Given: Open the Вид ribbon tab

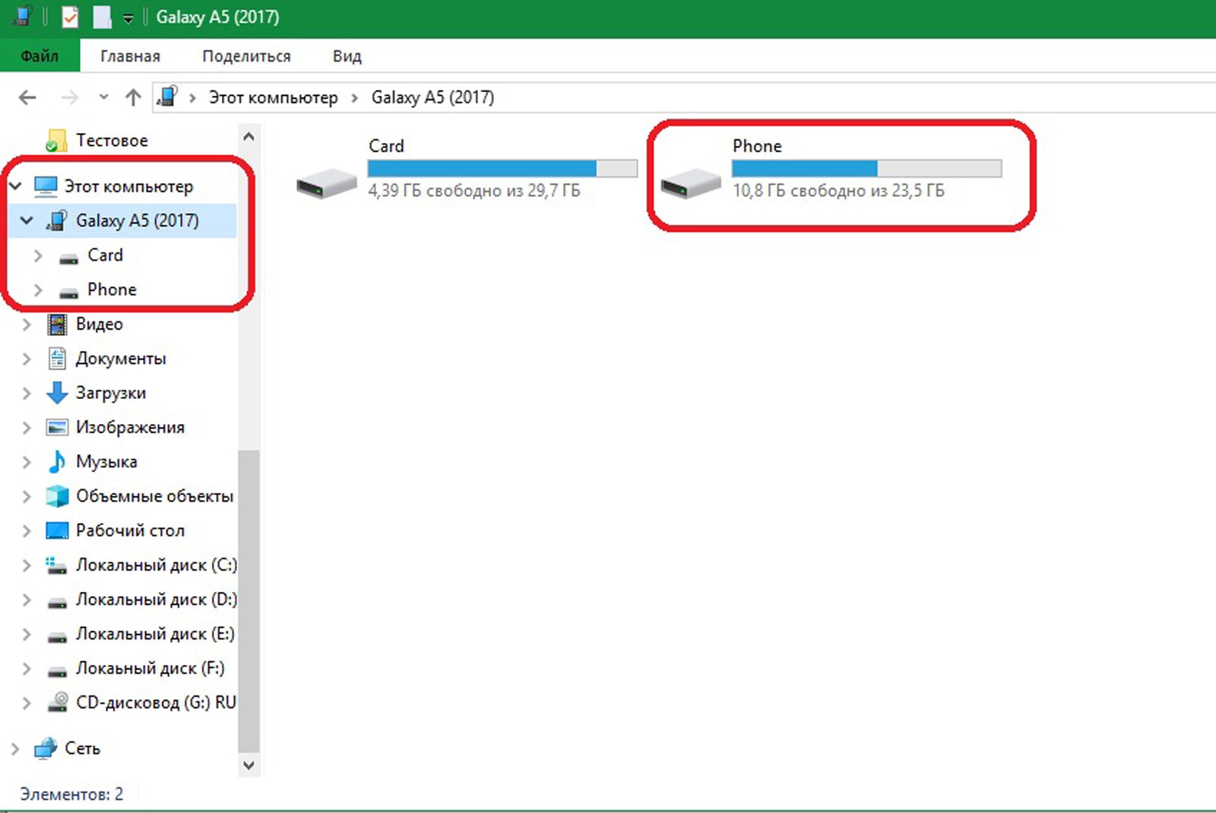Looking at the screenshot, I should [x=347, y=56].
